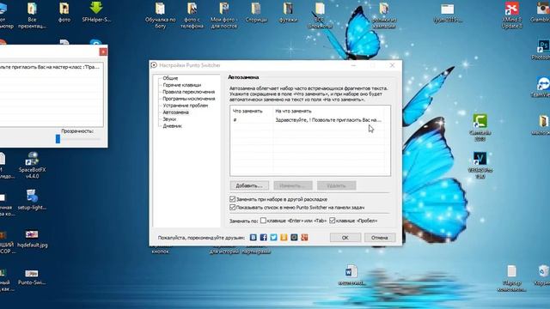
Task: Share via the Google Plus icon
Action: click(304, 238)
